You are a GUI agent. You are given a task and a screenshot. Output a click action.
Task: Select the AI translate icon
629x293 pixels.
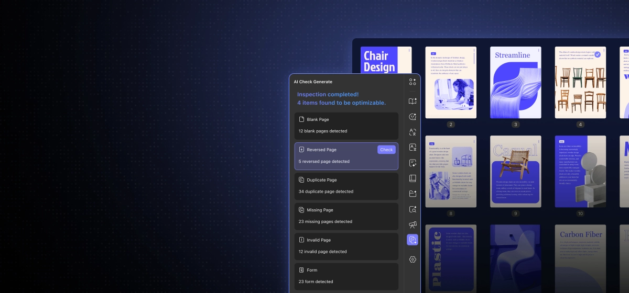(413, 132)
